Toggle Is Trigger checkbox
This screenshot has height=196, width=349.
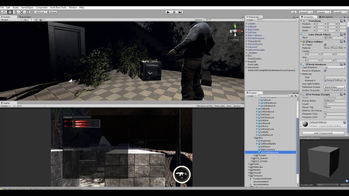pos(325,45)
